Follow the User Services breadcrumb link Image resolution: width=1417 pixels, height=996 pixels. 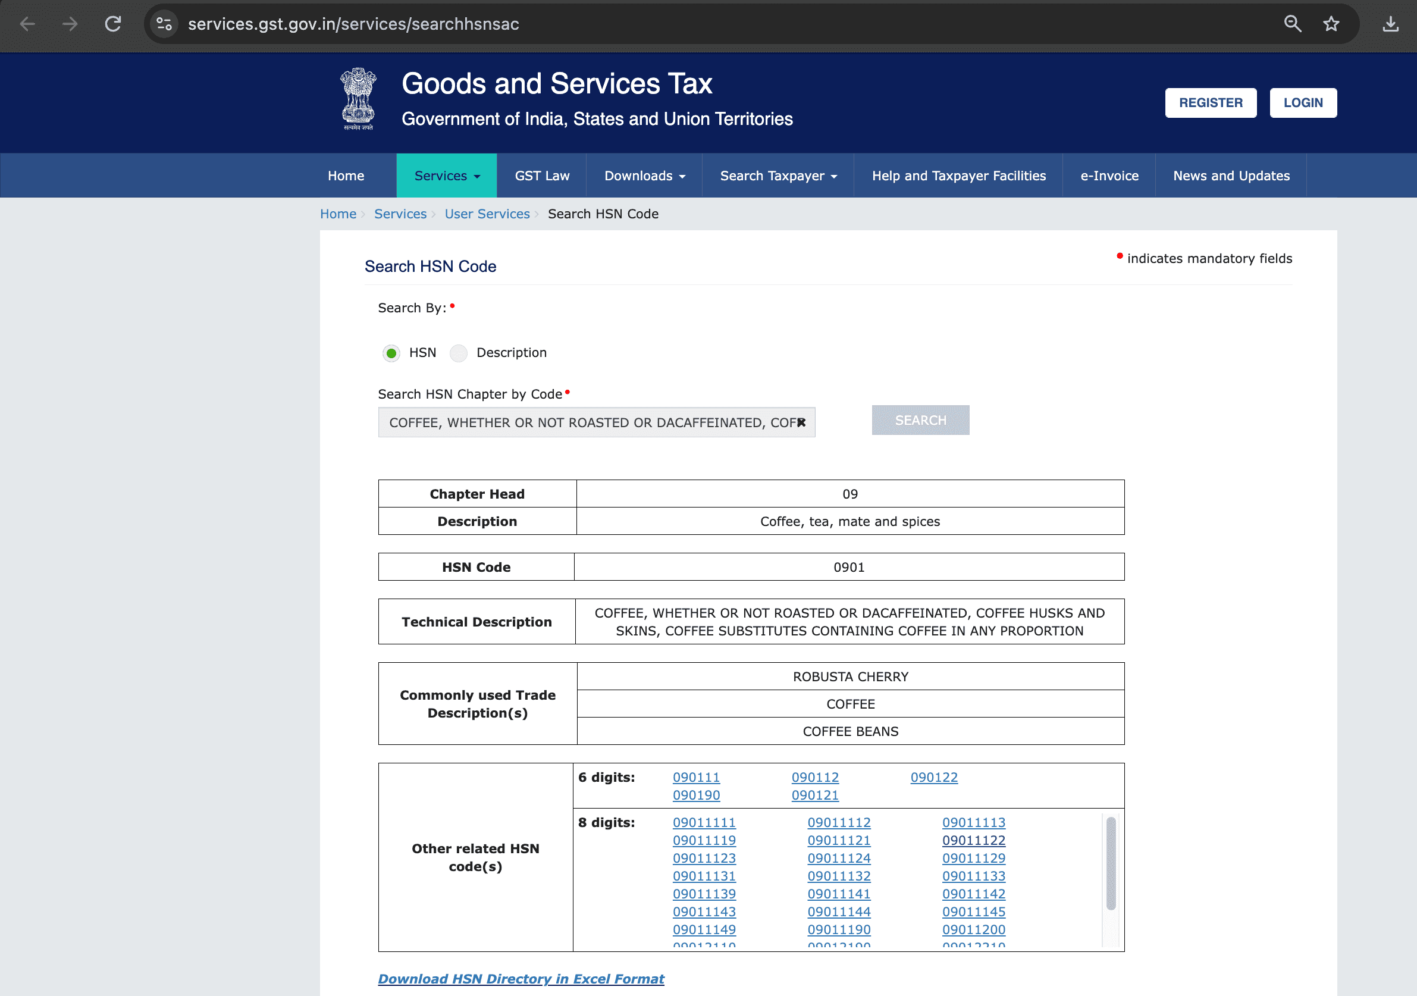click(487, 214)
